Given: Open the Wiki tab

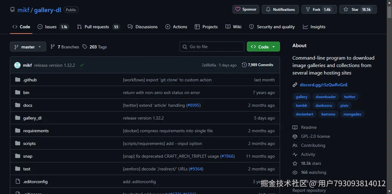Looking at the screenshot, I should tap(234, 27).
